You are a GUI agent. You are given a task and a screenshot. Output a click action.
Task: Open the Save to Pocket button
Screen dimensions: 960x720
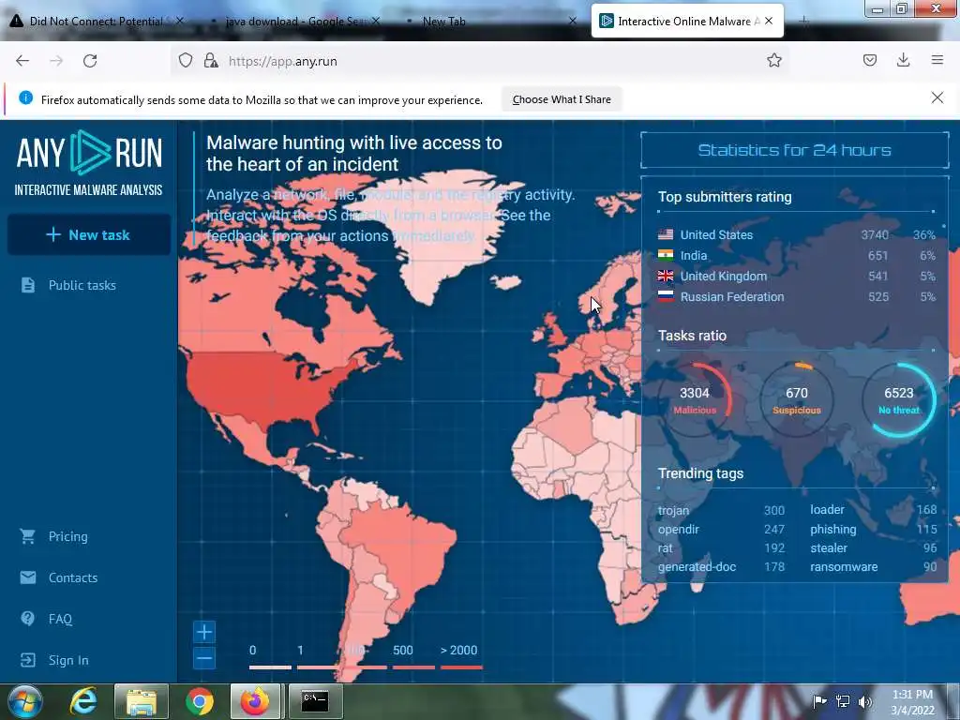point(869,60)
